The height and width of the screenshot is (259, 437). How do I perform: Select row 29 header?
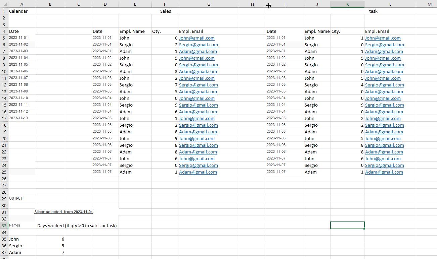[x=4, y=199]
